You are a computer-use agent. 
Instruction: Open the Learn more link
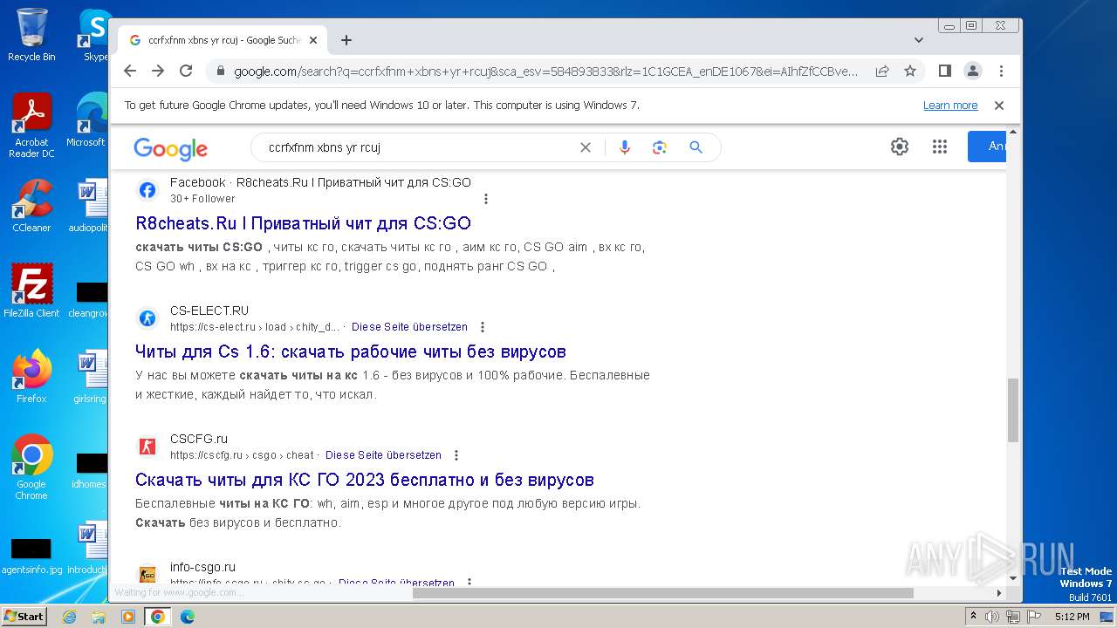pyautogui.click(x=950, y=106)
